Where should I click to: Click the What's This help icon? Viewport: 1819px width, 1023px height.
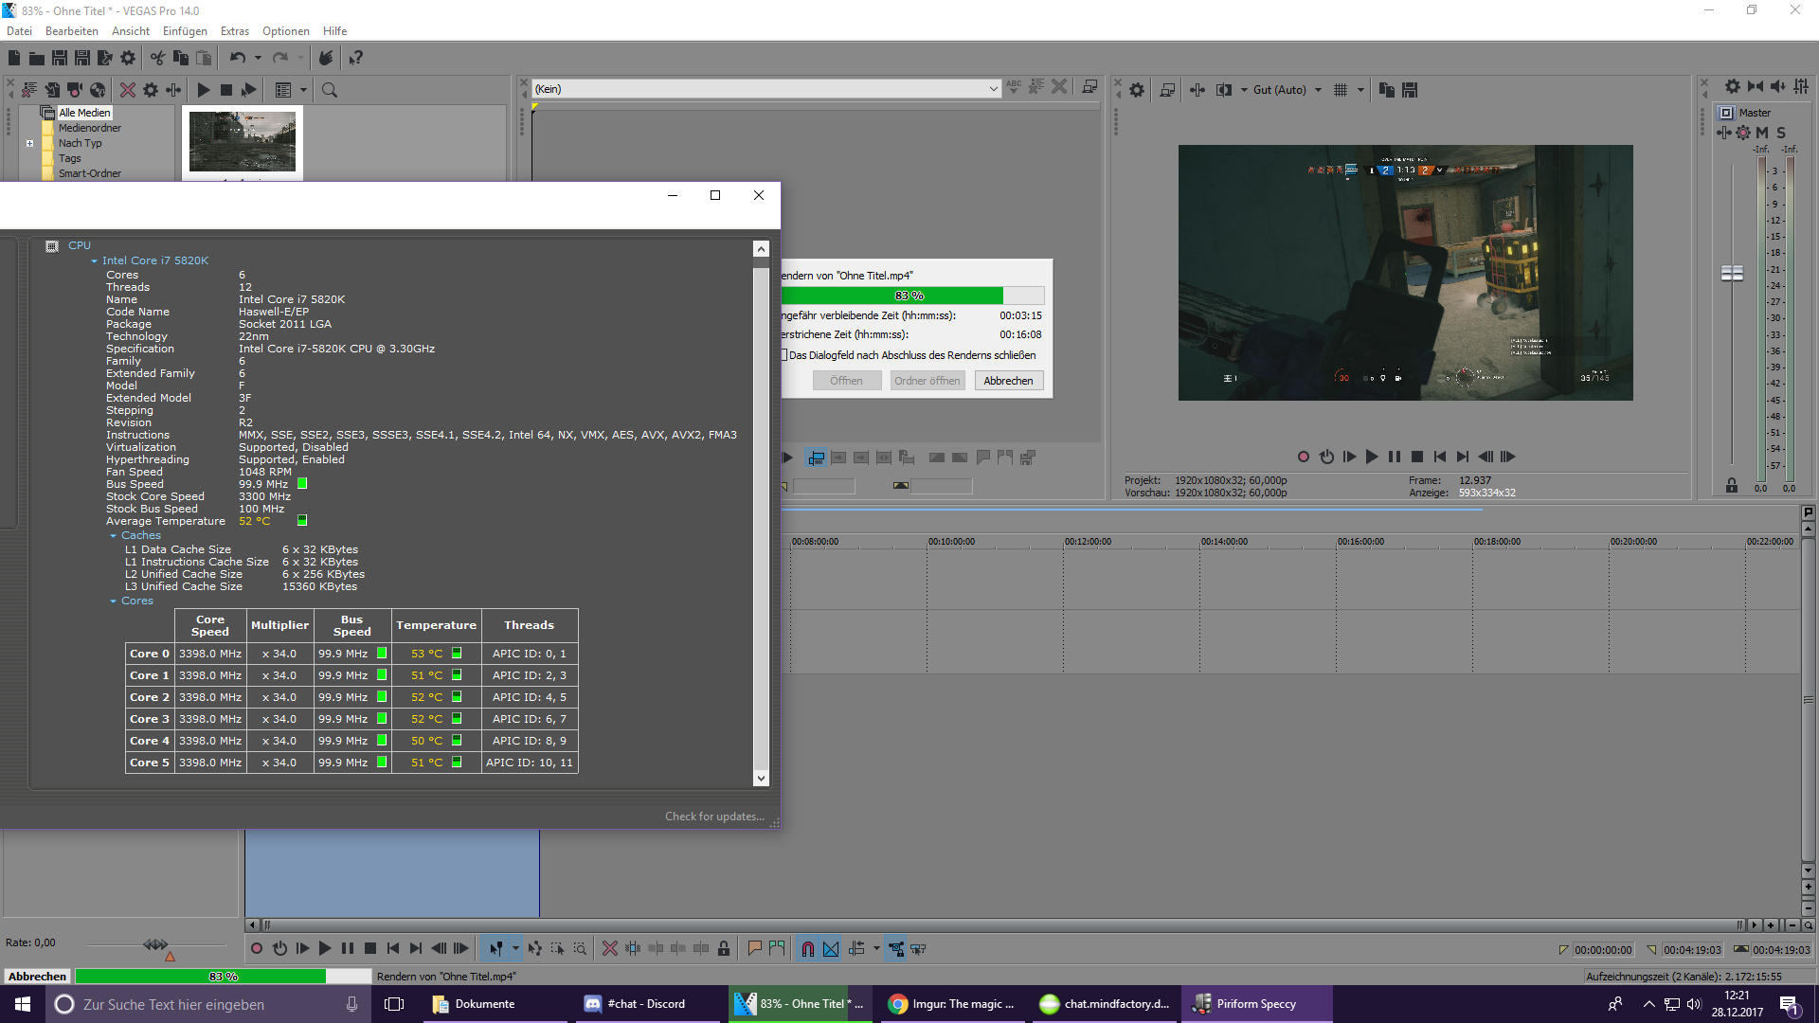pos(356,58)
